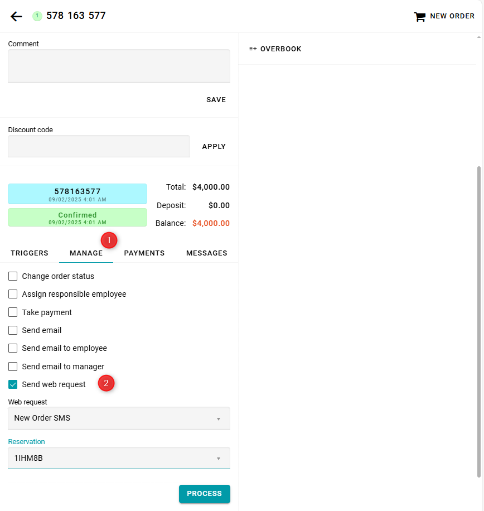Viewport: 484px width, 511px height.
Task: Click the green order count badge
Action: [37, 16]
